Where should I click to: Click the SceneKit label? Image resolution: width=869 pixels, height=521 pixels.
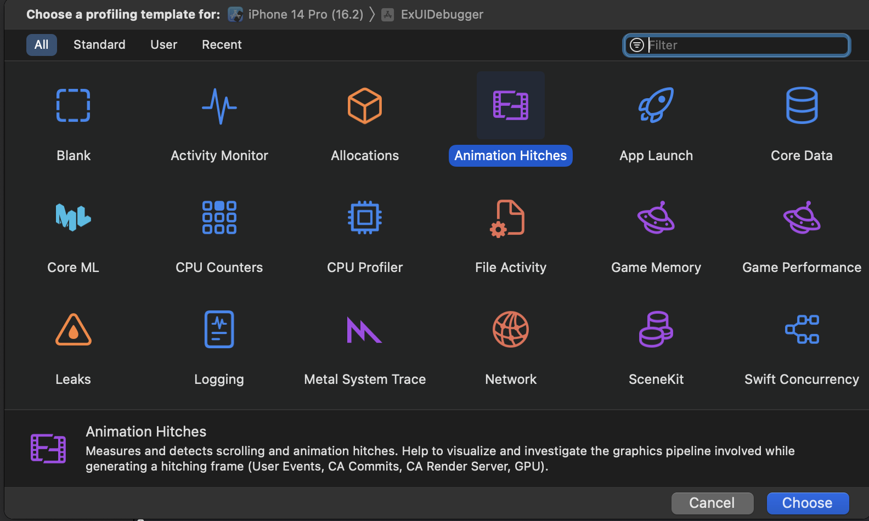[656, 380]
